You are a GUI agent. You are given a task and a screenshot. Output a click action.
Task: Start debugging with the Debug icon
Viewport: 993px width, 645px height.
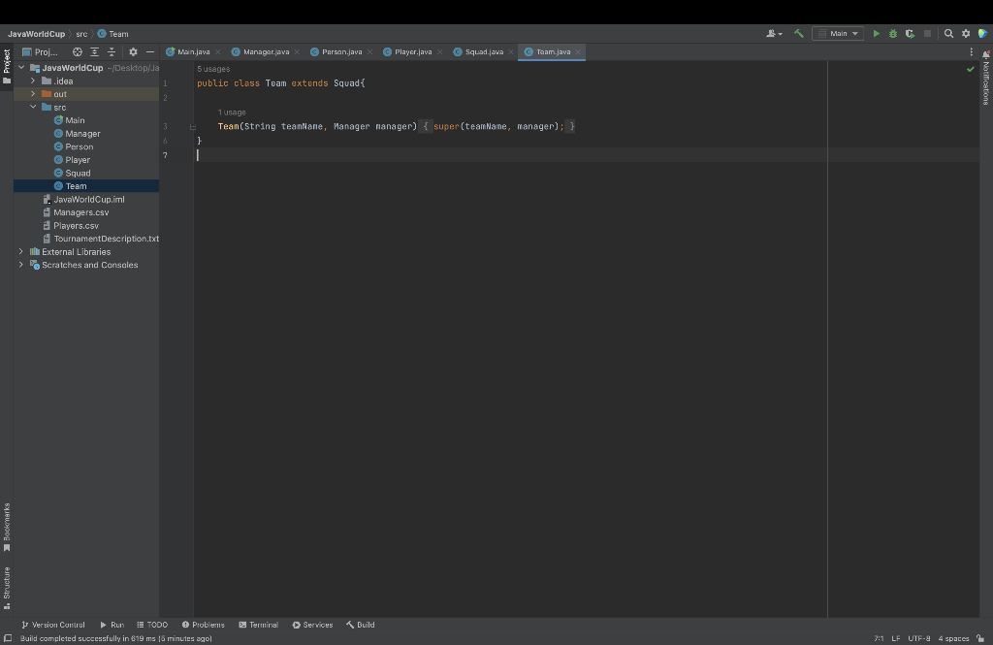[x=891, y=32]
